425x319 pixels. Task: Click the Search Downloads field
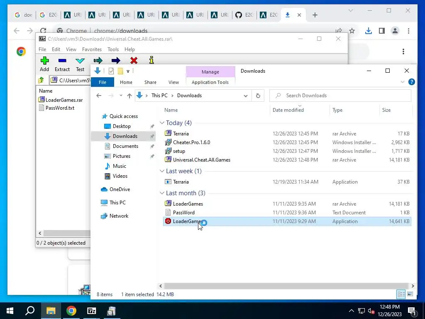pyautogui.click(x=340, y=96)
